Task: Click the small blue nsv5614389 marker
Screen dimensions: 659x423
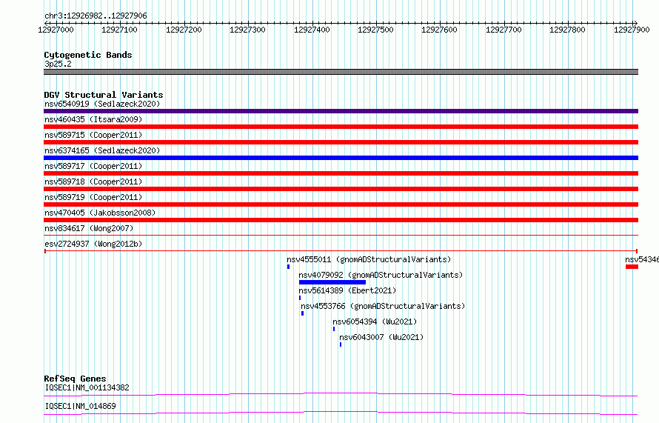Action: click(300, 298)
